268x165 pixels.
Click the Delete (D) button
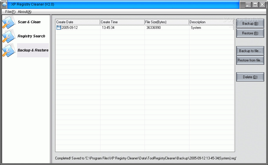tap(250, 77)
